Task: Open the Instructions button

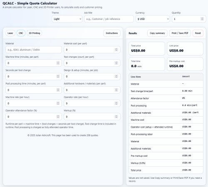Action: click(112, 33)
